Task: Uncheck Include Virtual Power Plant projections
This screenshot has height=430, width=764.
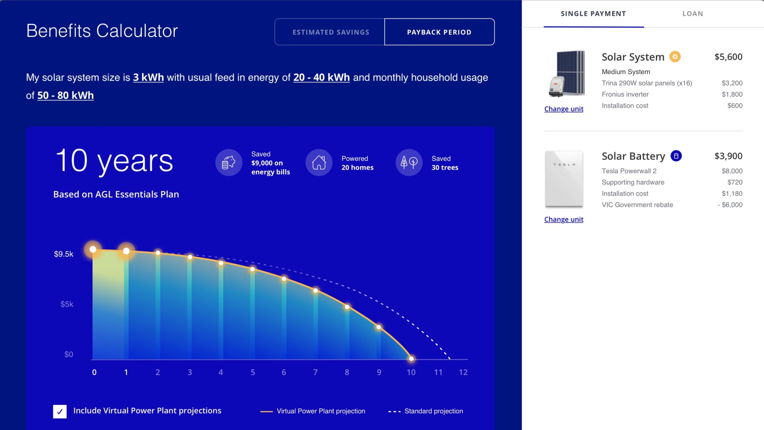Action: tap(60, 411)
